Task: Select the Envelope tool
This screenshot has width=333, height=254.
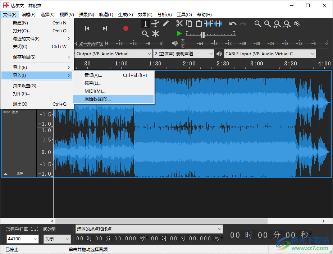Action: pos(155,24)
